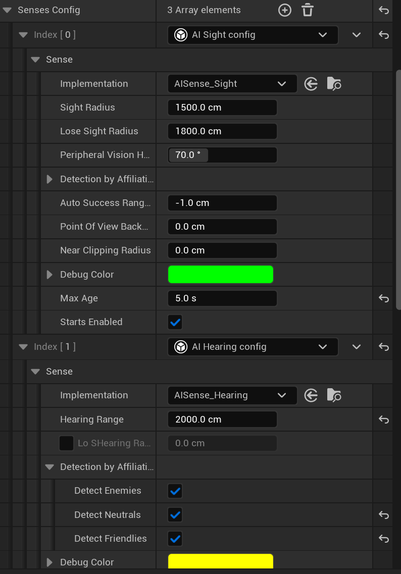Collapse Detection by Affiliation under hearing
Viewport: 401px width, 574px height.
coord(49,467)
